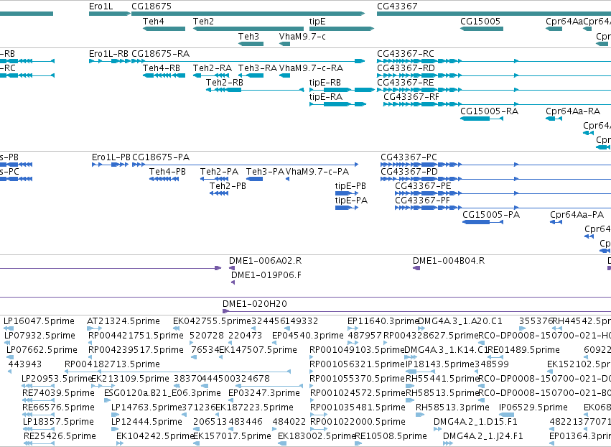Click the CG18675 gene bar
This screenshot has width=611, height=447.
tap(248, 14)
